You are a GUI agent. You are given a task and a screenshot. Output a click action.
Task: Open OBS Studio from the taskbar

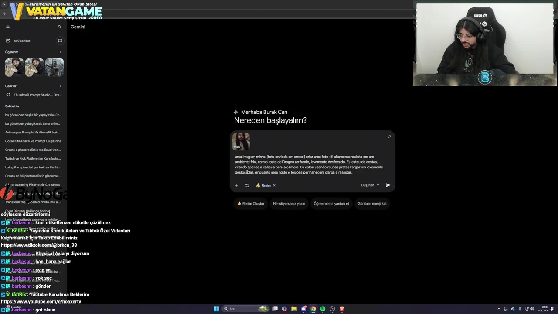point(332,309)
